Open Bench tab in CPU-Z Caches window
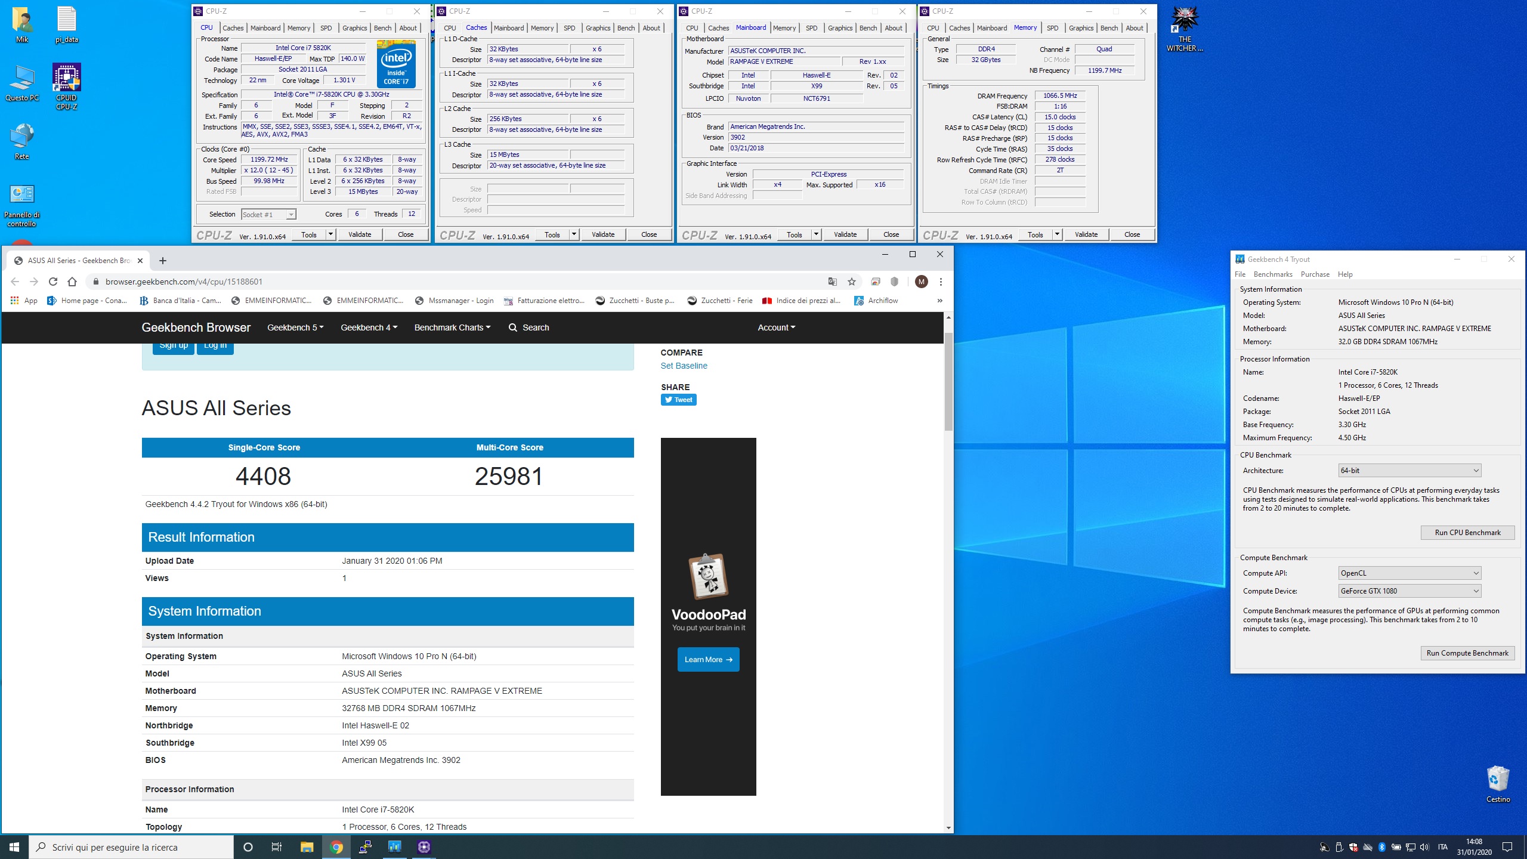 pyautogui.click(x=626, y=28)
